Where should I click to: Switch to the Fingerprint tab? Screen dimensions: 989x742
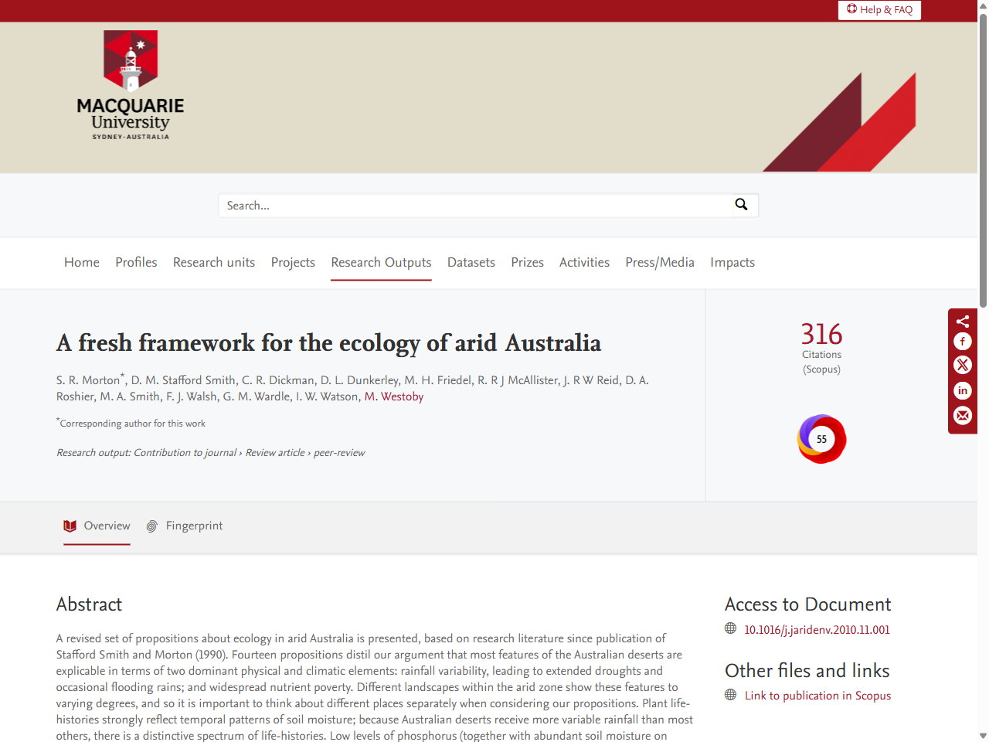click(194, 526)
